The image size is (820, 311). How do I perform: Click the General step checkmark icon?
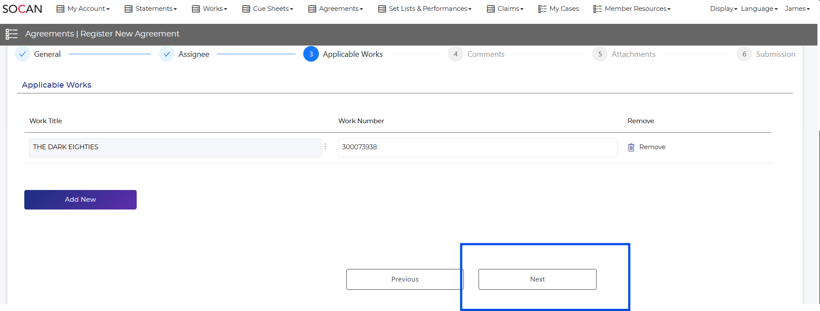tap(23, 54)
